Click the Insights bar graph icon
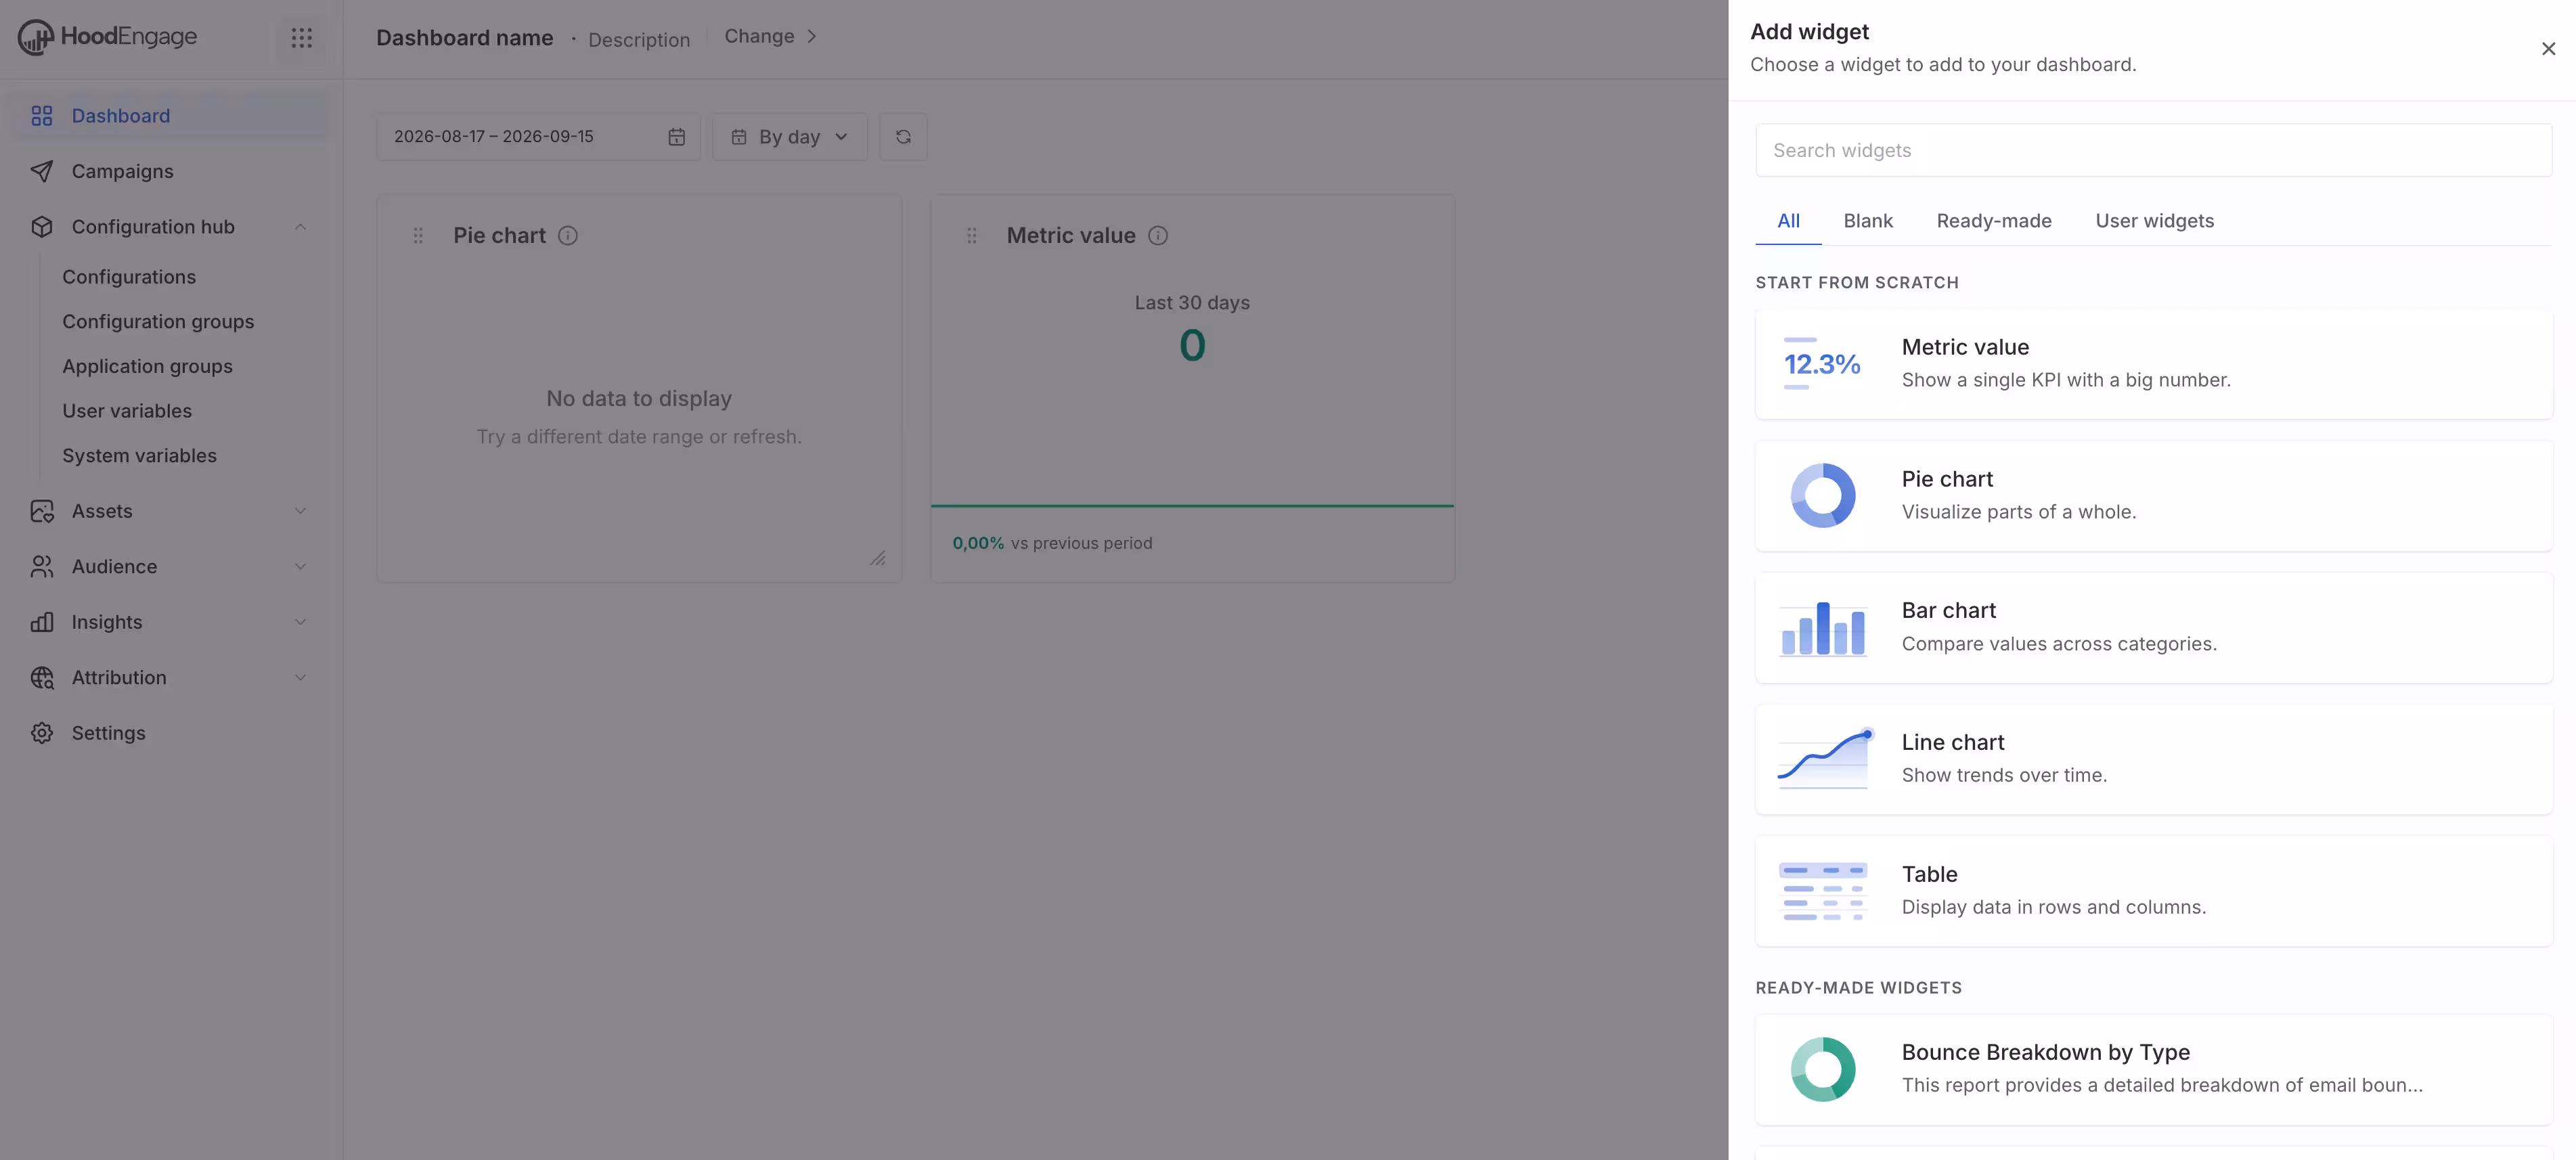 point(42,622)
